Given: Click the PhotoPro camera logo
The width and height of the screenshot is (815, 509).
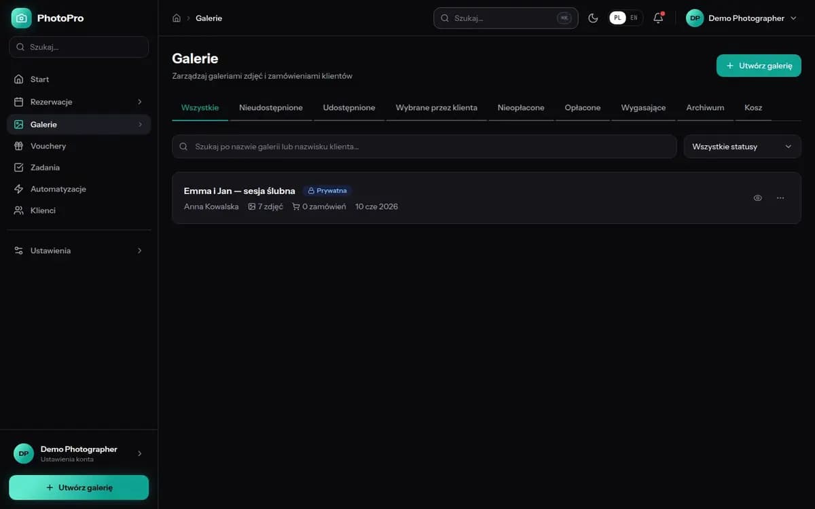Looking at the screenshot, I should (x=22, y=18).
